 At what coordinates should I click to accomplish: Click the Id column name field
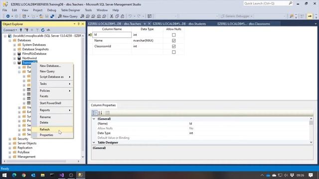pyautogui.click(x=112, y=35)
